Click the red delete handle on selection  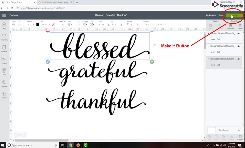(48, 31)
